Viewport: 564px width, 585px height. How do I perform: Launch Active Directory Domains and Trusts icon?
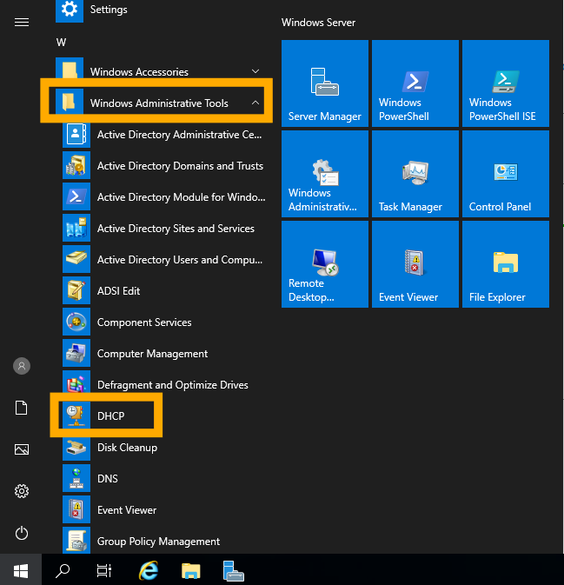(76, 166)
